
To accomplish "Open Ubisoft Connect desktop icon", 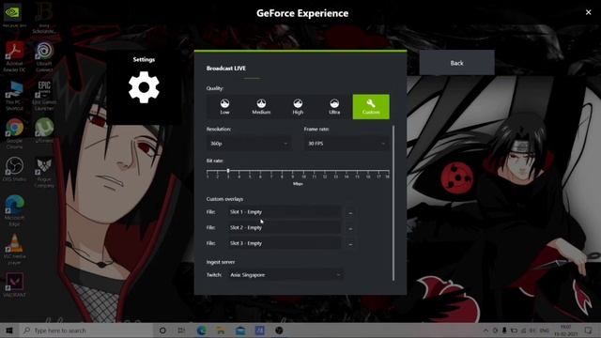I will coord(44,56).
